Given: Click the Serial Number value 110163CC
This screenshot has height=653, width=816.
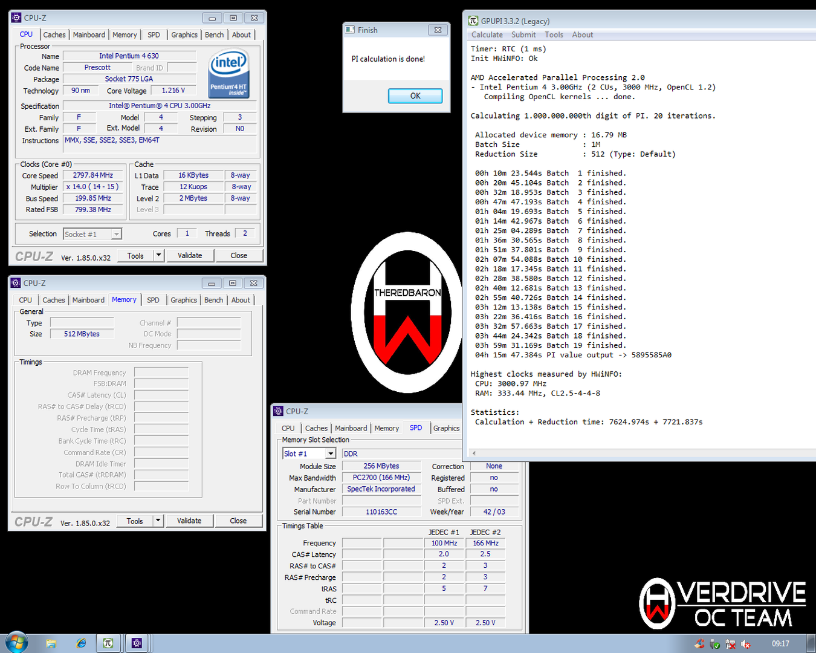Looking at the screenshot, I should click(381, 512).
